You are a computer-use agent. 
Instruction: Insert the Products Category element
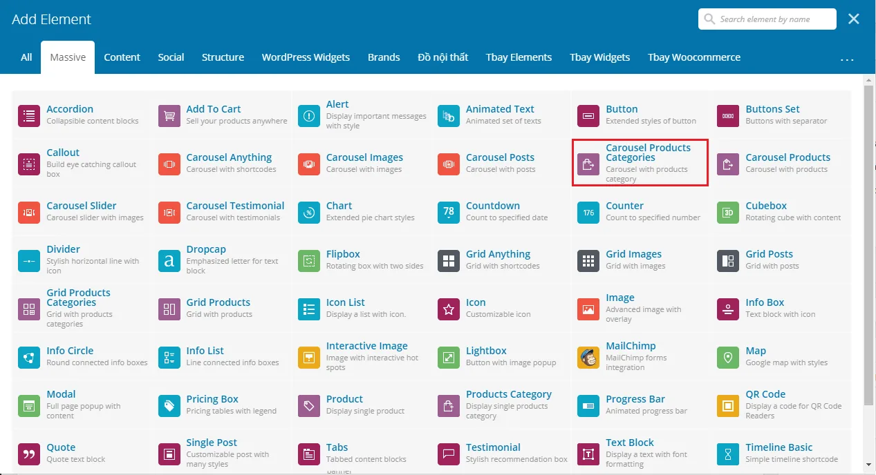[x=501, y=405]
